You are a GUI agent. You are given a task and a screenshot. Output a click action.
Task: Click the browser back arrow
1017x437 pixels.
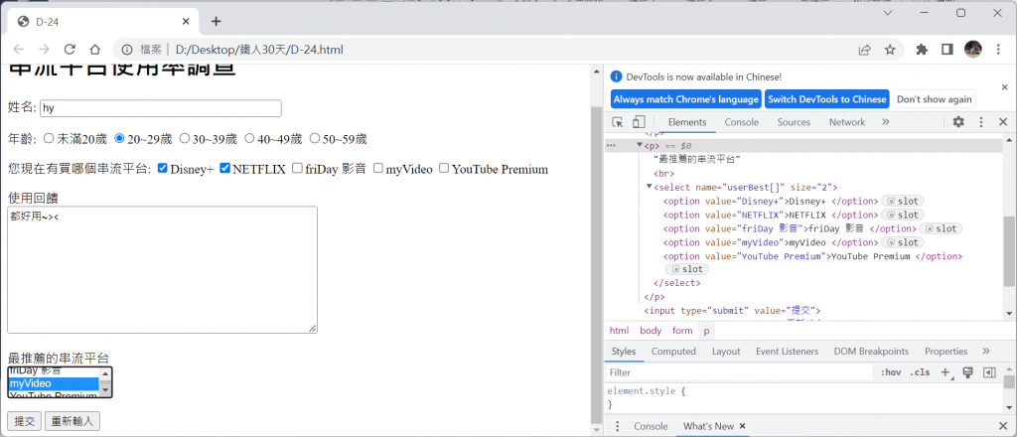(19, 50)
